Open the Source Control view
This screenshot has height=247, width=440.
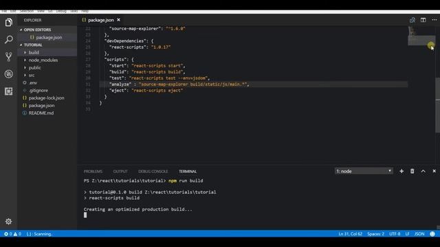9,57
